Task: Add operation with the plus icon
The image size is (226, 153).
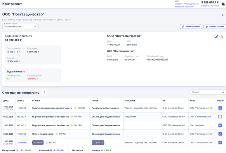Action: click(44, 92)
